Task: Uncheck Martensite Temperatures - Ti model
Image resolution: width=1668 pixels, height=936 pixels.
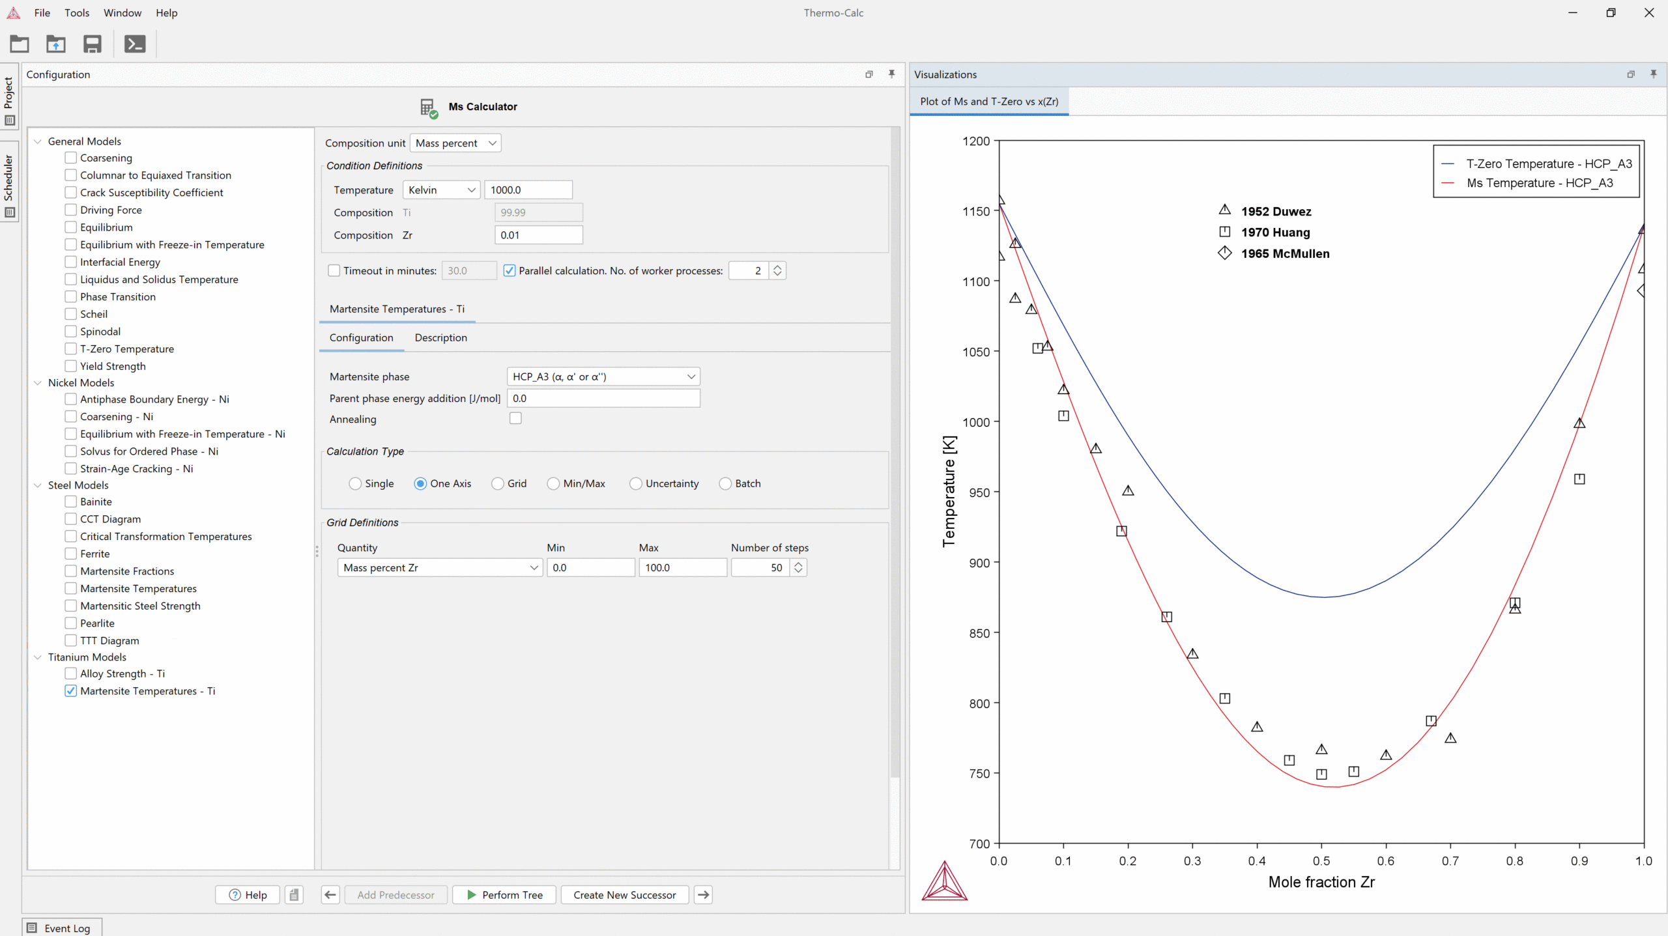Action: [71, 691]
